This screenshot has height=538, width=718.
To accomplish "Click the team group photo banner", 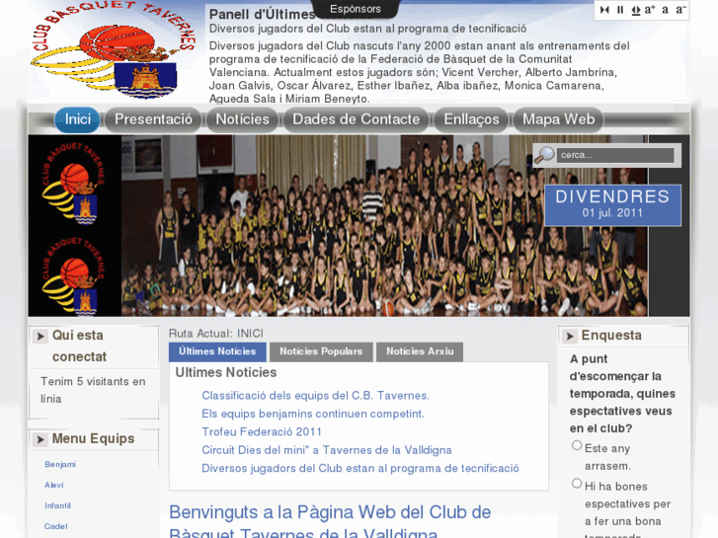I will [384, 225].
